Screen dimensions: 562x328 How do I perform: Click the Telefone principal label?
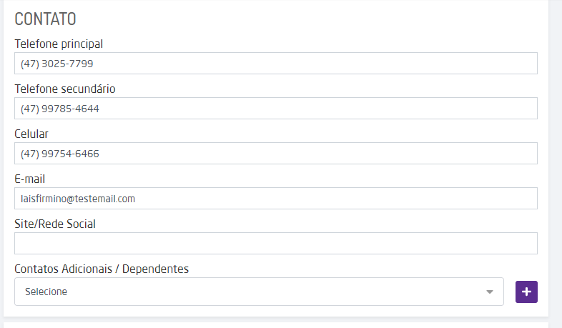pos(59,44)
